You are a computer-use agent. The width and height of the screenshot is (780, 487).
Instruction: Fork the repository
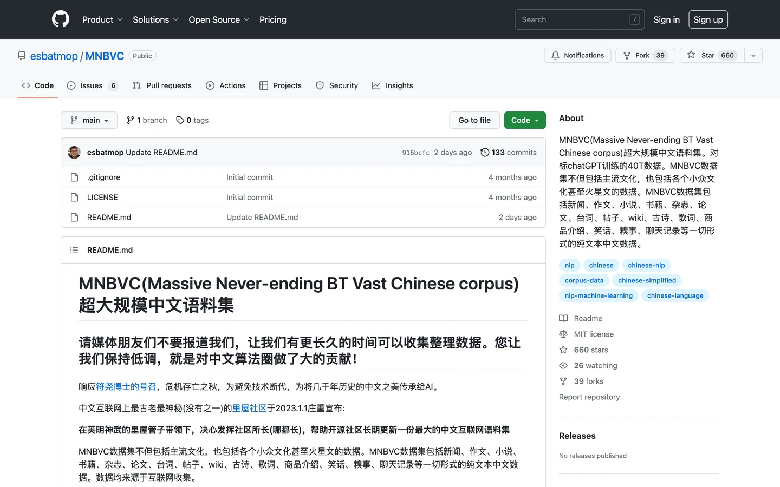pos(645,55)
